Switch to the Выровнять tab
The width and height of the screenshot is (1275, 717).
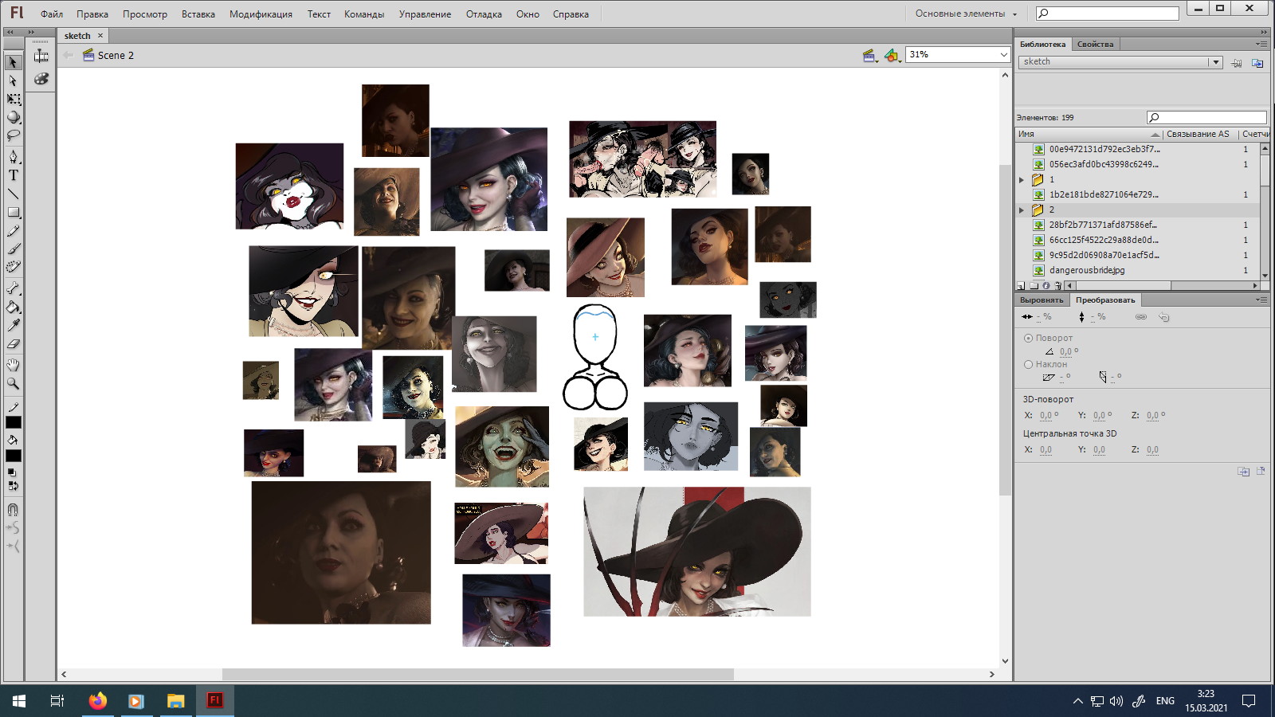point(1042,300)
